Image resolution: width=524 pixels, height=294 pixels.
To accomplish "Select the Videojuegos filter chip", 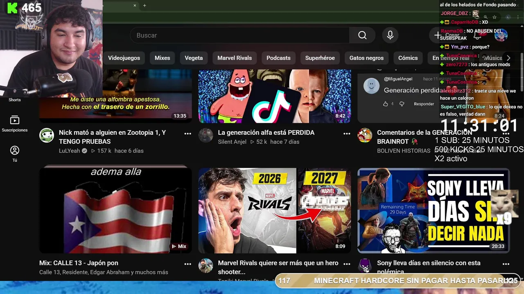I will click(x=124, y=58).
